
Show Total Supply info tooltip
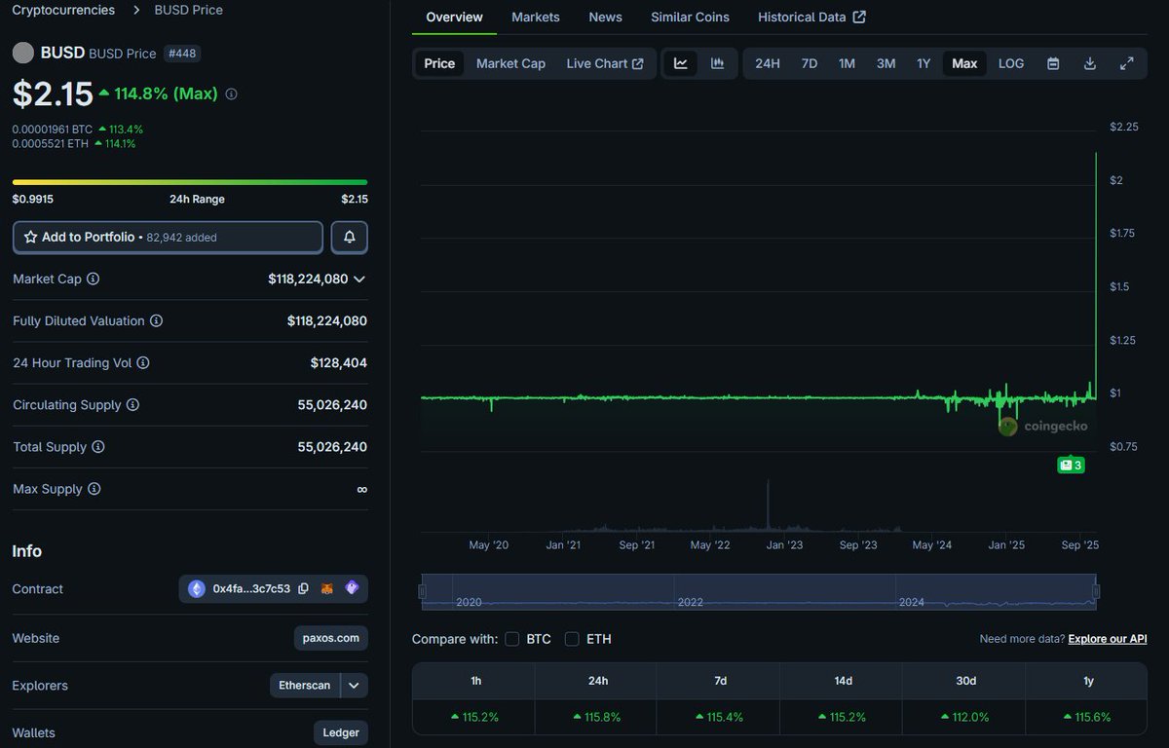pyautogui.click(x=97, y=447)
